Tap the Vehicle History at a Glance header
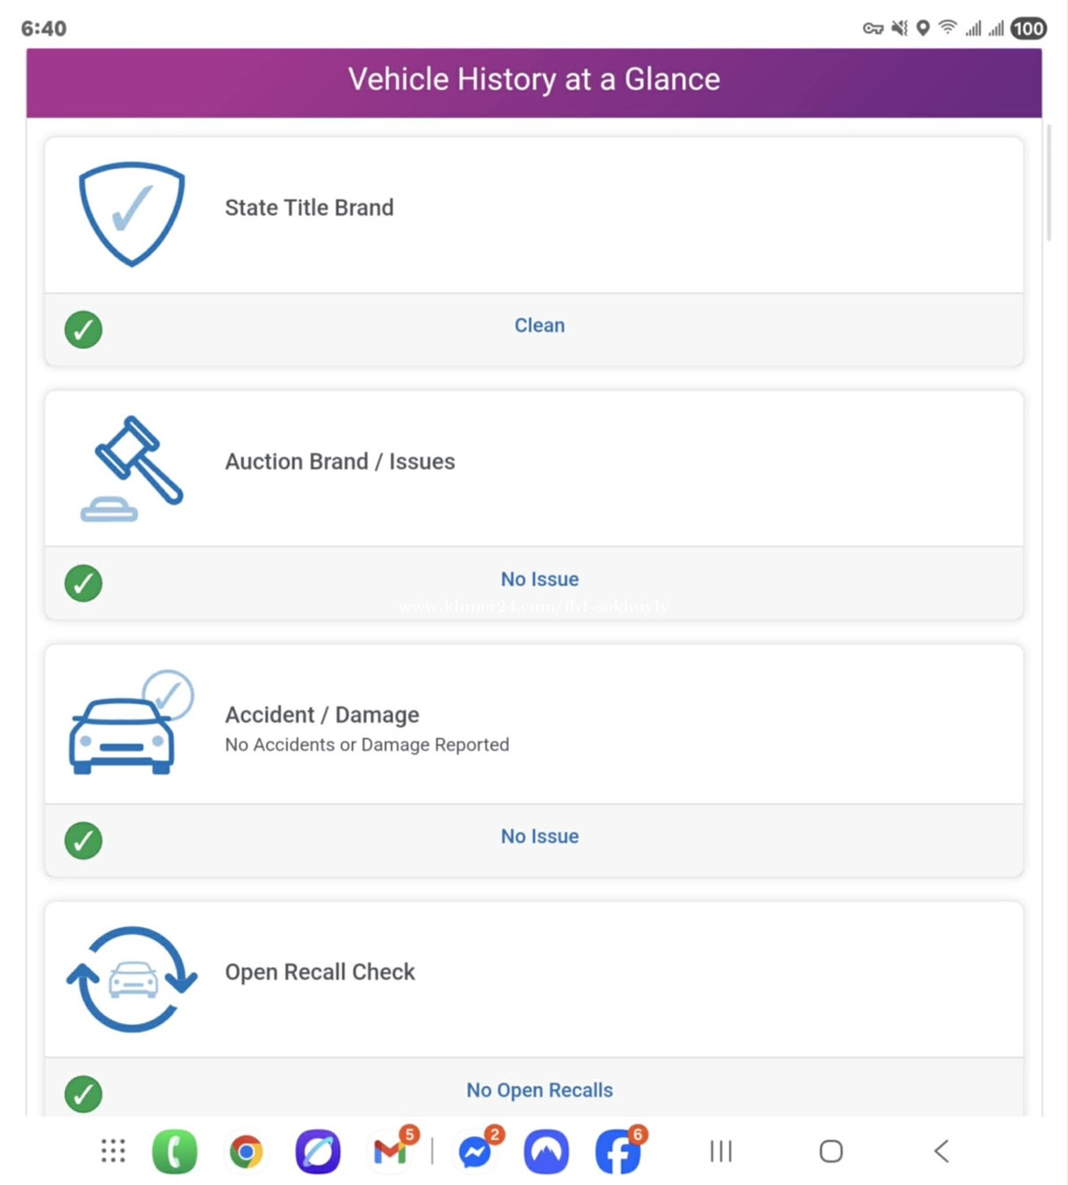 tap(534, 80)
